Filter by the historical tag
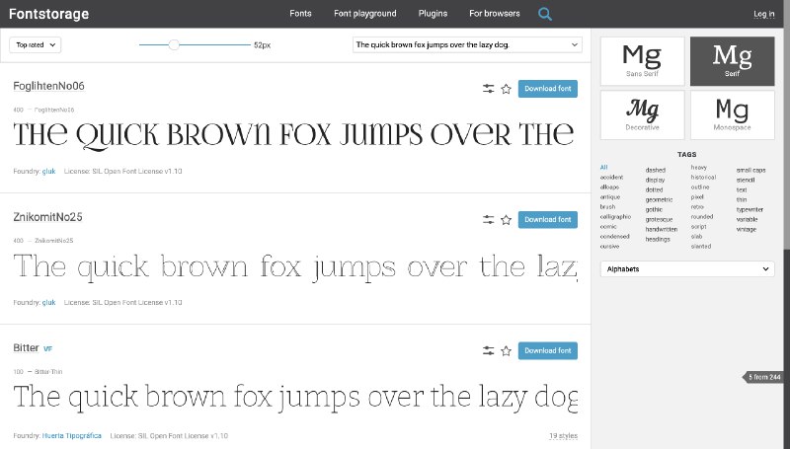Image resolution: width=790 pixels, height=449 pixels. pos(703,178)
